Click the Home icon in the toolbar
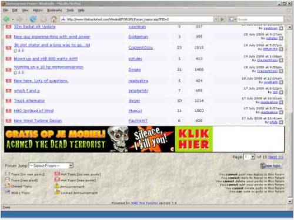 click(54, 19)
